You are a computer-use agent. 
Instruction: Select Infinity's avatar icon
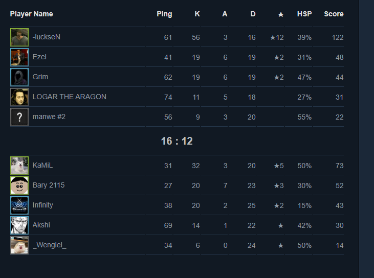click(x=19, y=205)
